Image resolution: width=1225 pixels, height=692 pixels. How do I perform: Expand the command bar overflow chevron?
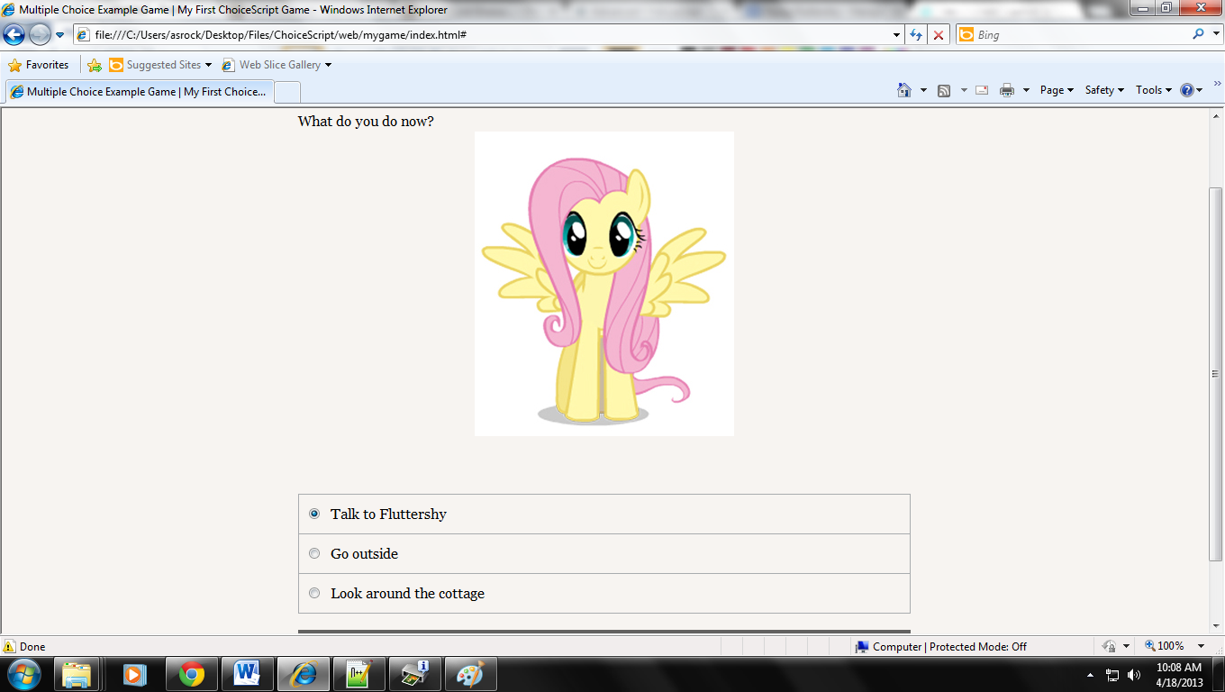[1217, 83]
